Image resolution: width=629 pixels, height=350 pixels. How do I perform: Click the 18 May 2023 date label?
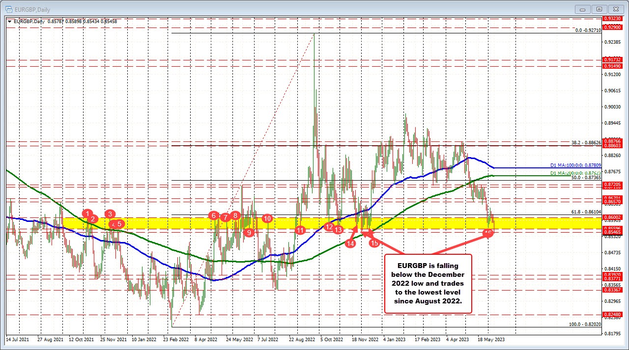(492, 339)
